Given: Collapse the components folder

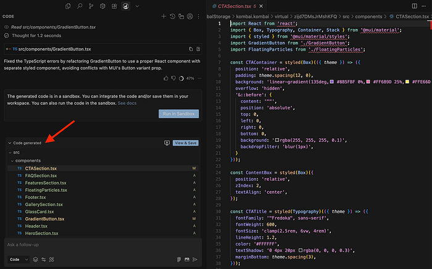Looking at the screenshot, I should 12,160.
